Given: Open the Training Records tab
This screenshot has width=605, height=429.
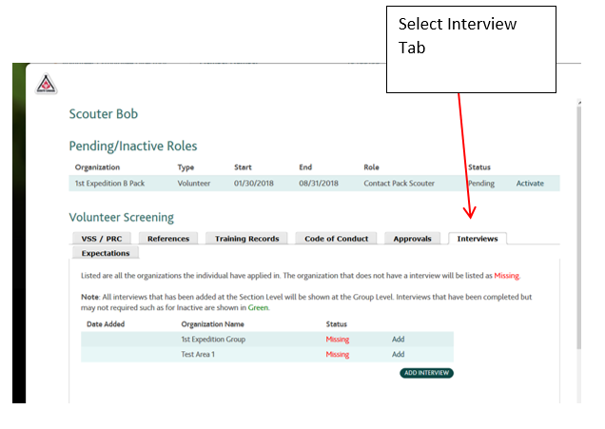Looking at the screenshot, I should click(246, 239).
